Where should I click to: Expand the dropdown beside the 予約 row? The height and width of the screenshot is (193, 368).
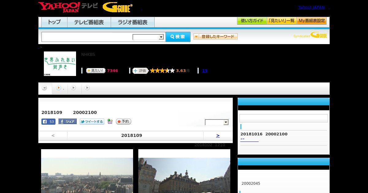pos(217,122)
